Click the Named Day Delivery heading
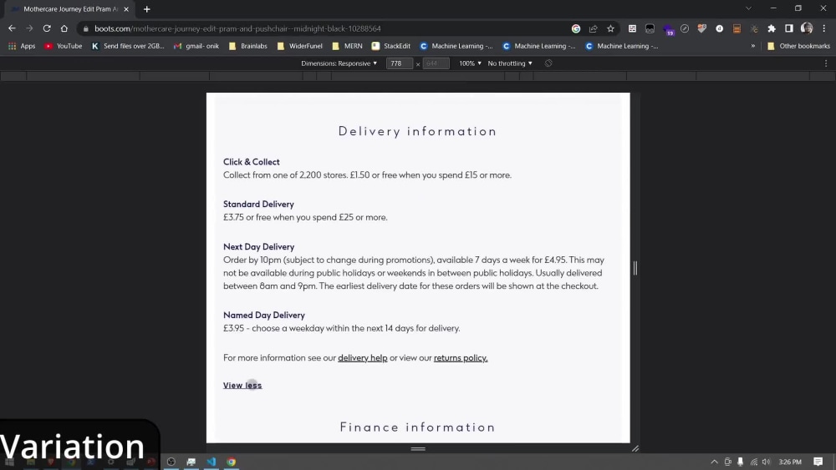 pyautogui.click(x=264, y=315)
